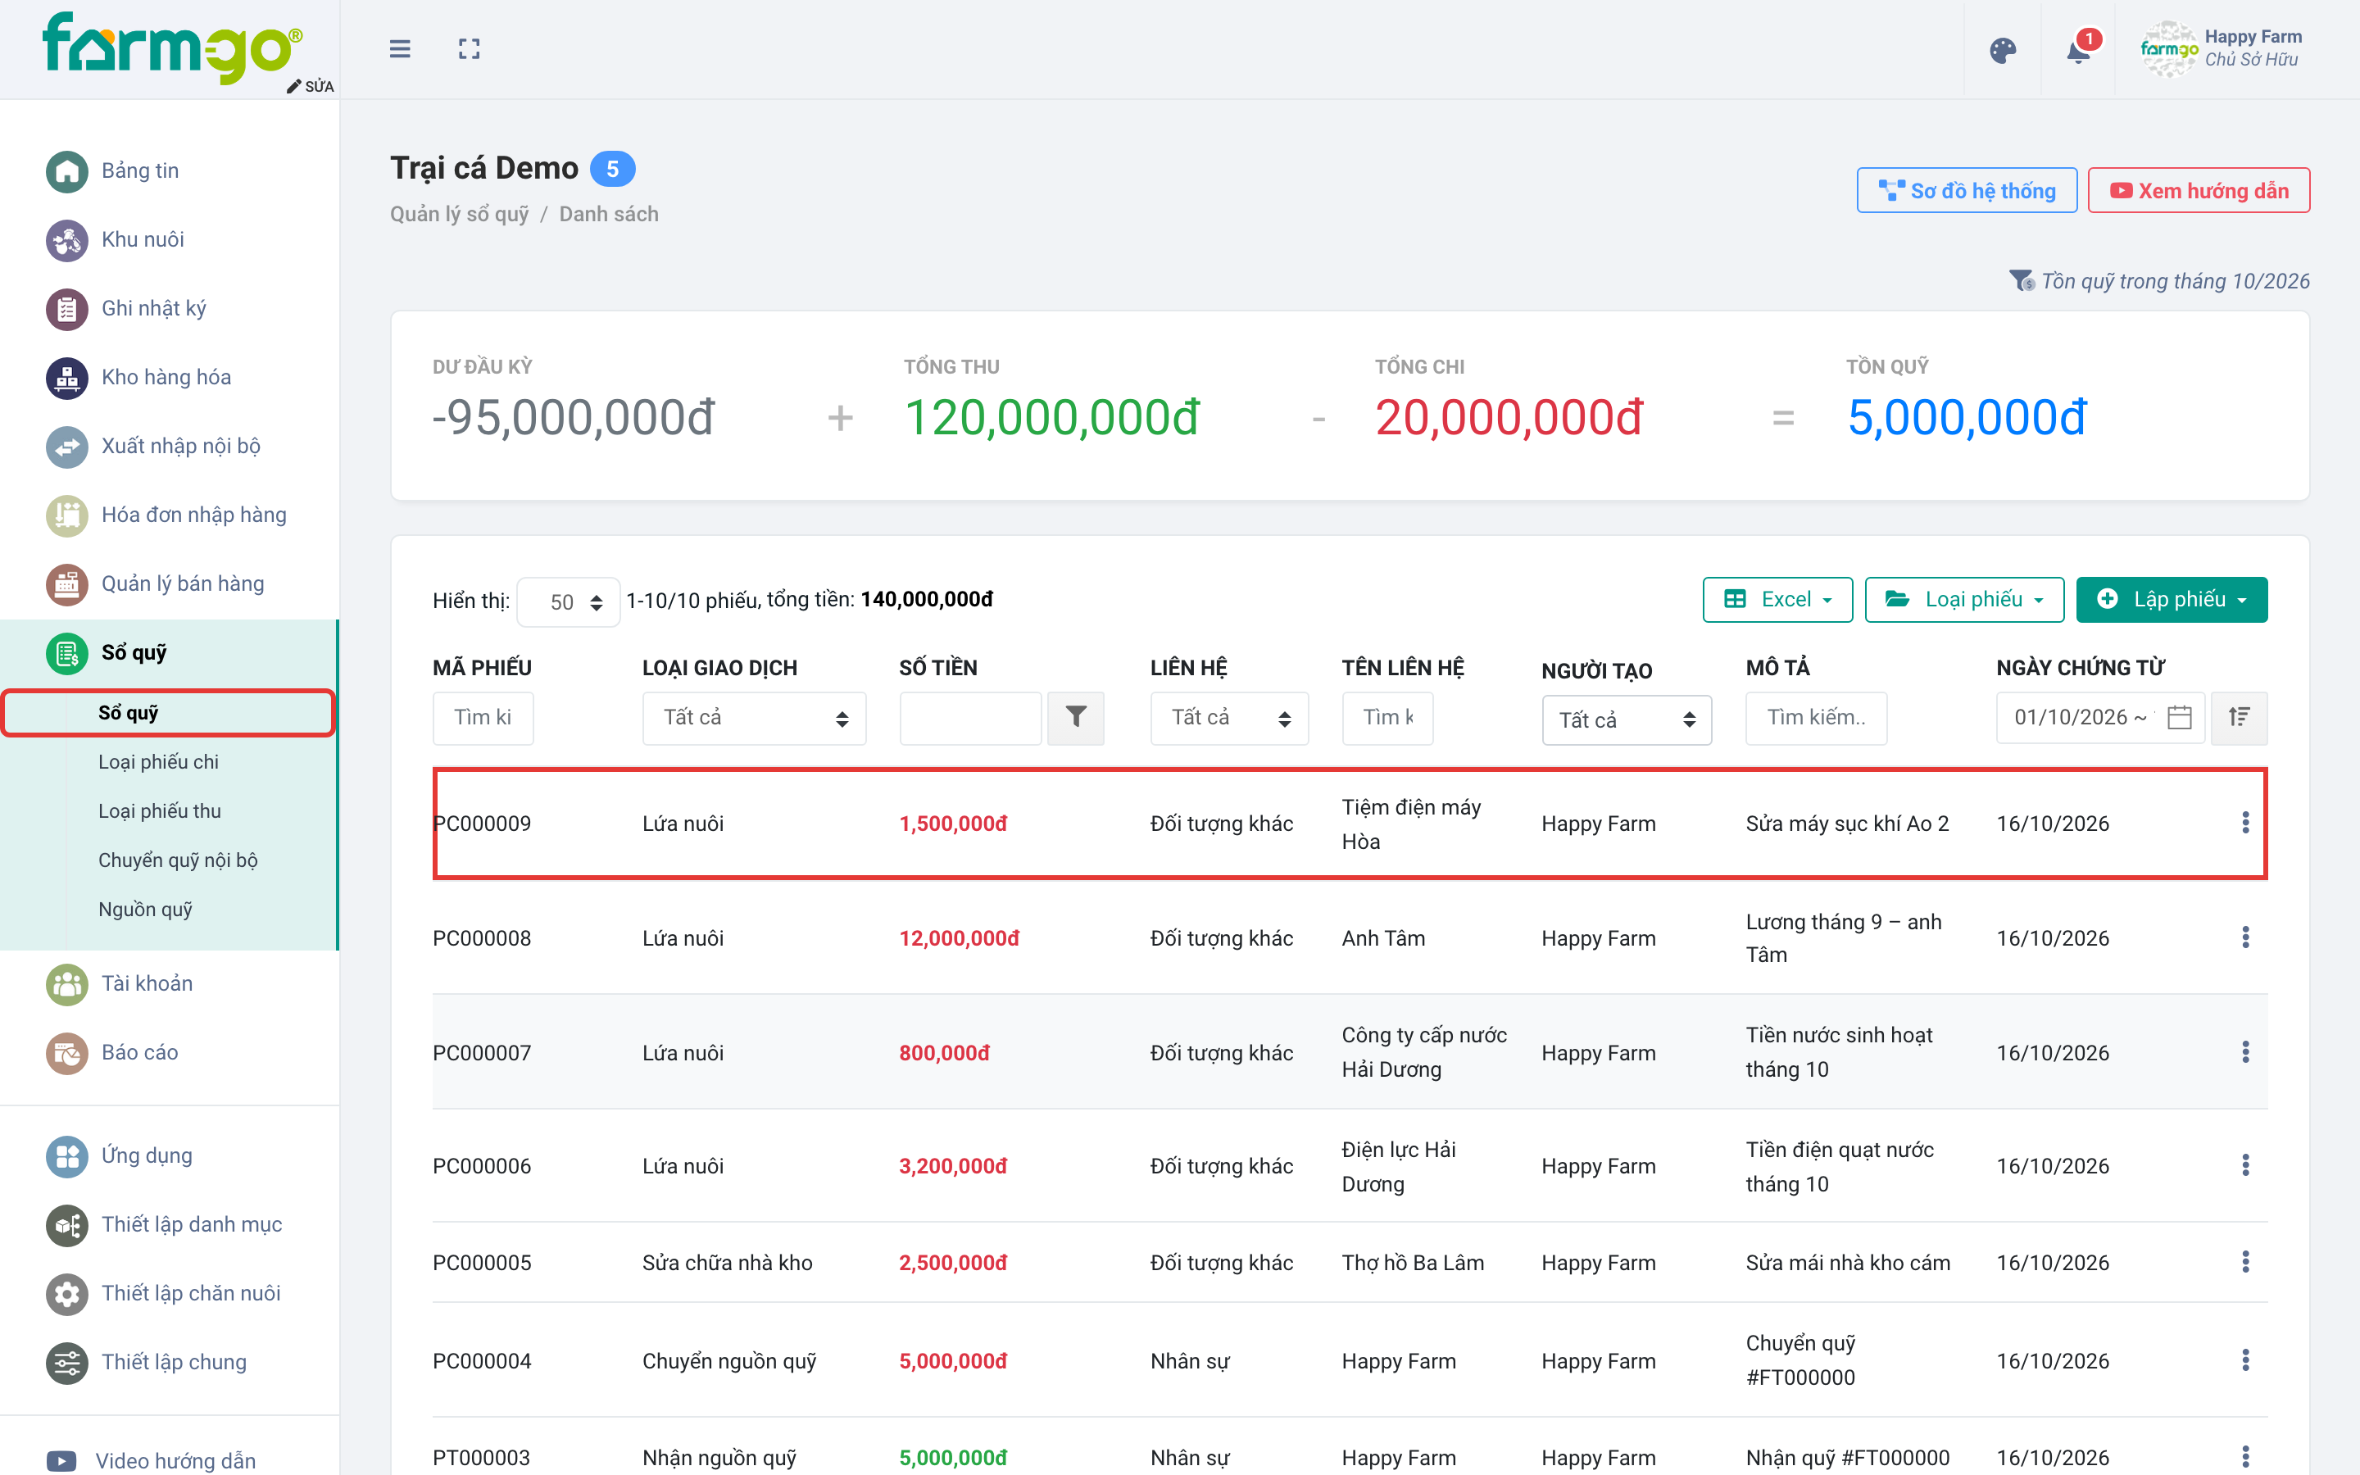The height and width of the screenshot is (1475, 2360).
Task: Expand the Loại phiếu dropdown
Action: click(x=1964, y=599)
